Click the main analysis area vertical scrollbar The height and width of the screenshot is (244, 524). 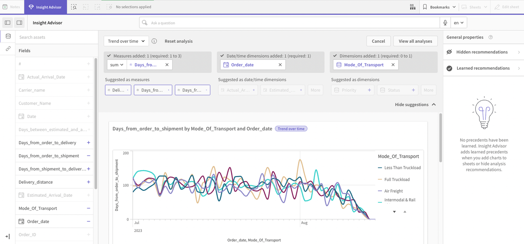(440, 137)
